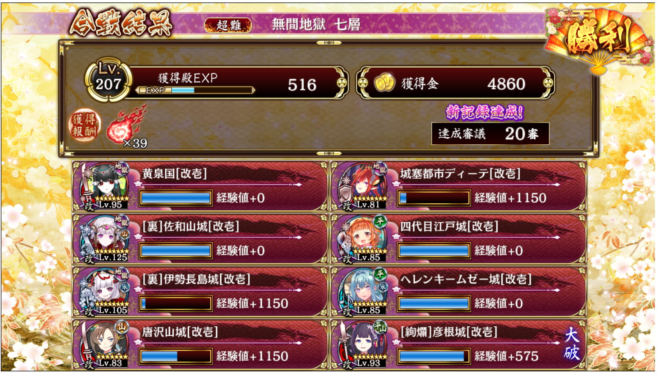The width and height of the screenshot is (657, 373).
Task: Click the 超難 difficulty badge
Action: tap(228, 25)
